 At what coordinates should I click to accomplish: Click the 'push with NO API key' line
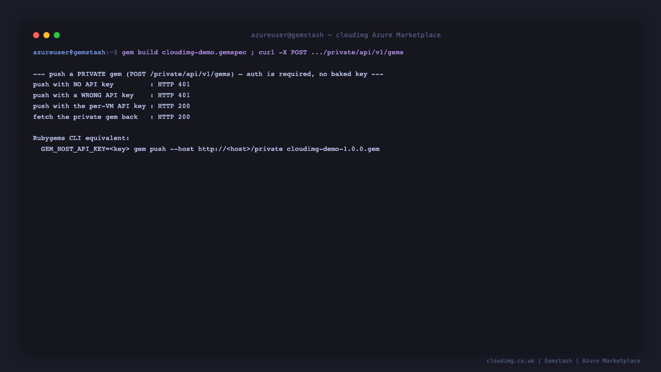pyautogui.click(x=112, y=85)
